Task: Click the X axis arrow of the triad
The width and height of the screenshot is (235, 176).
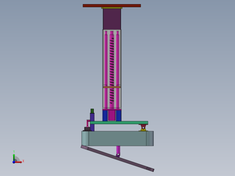Action: pyautogui.click(x=19, y=162)
